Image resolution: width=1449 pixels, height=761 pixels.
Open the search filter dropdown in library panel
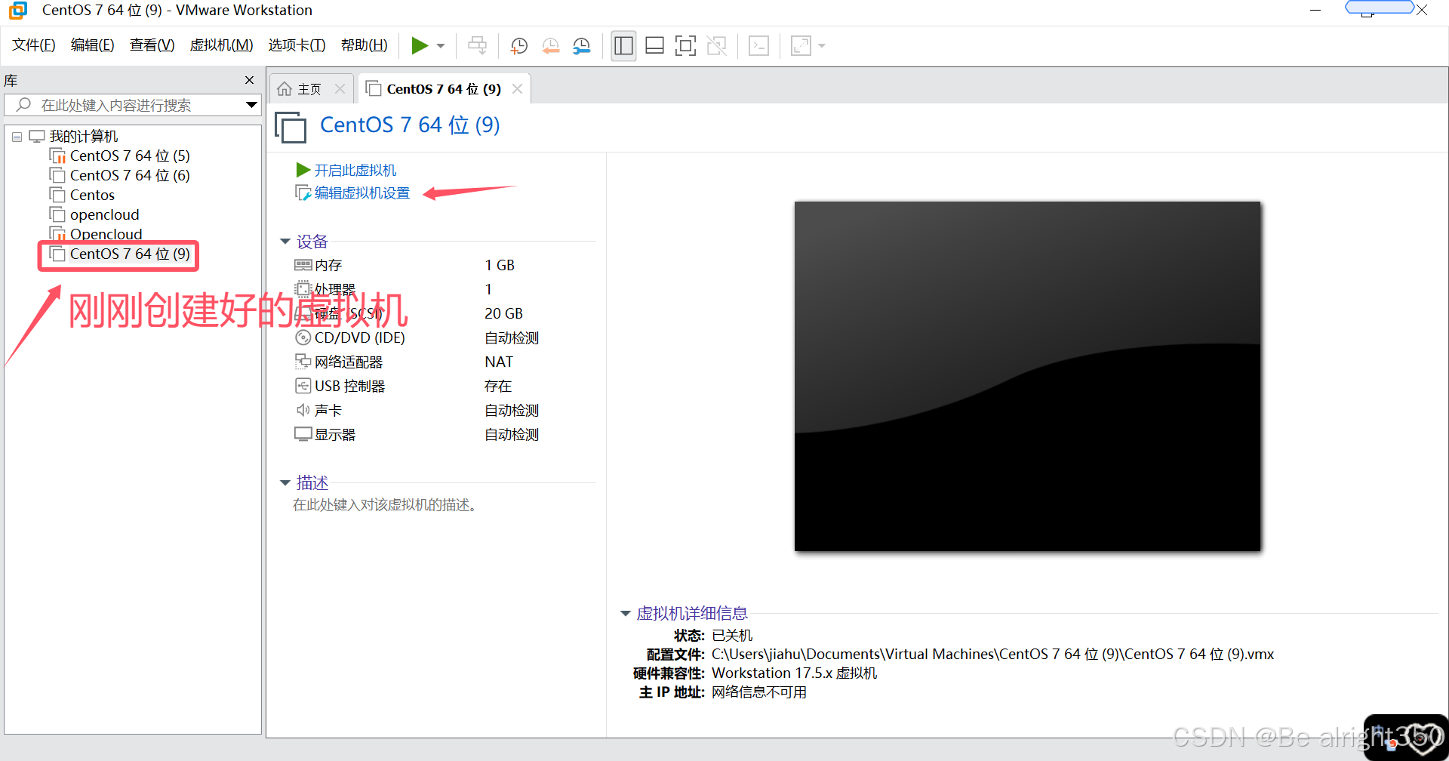251,105
